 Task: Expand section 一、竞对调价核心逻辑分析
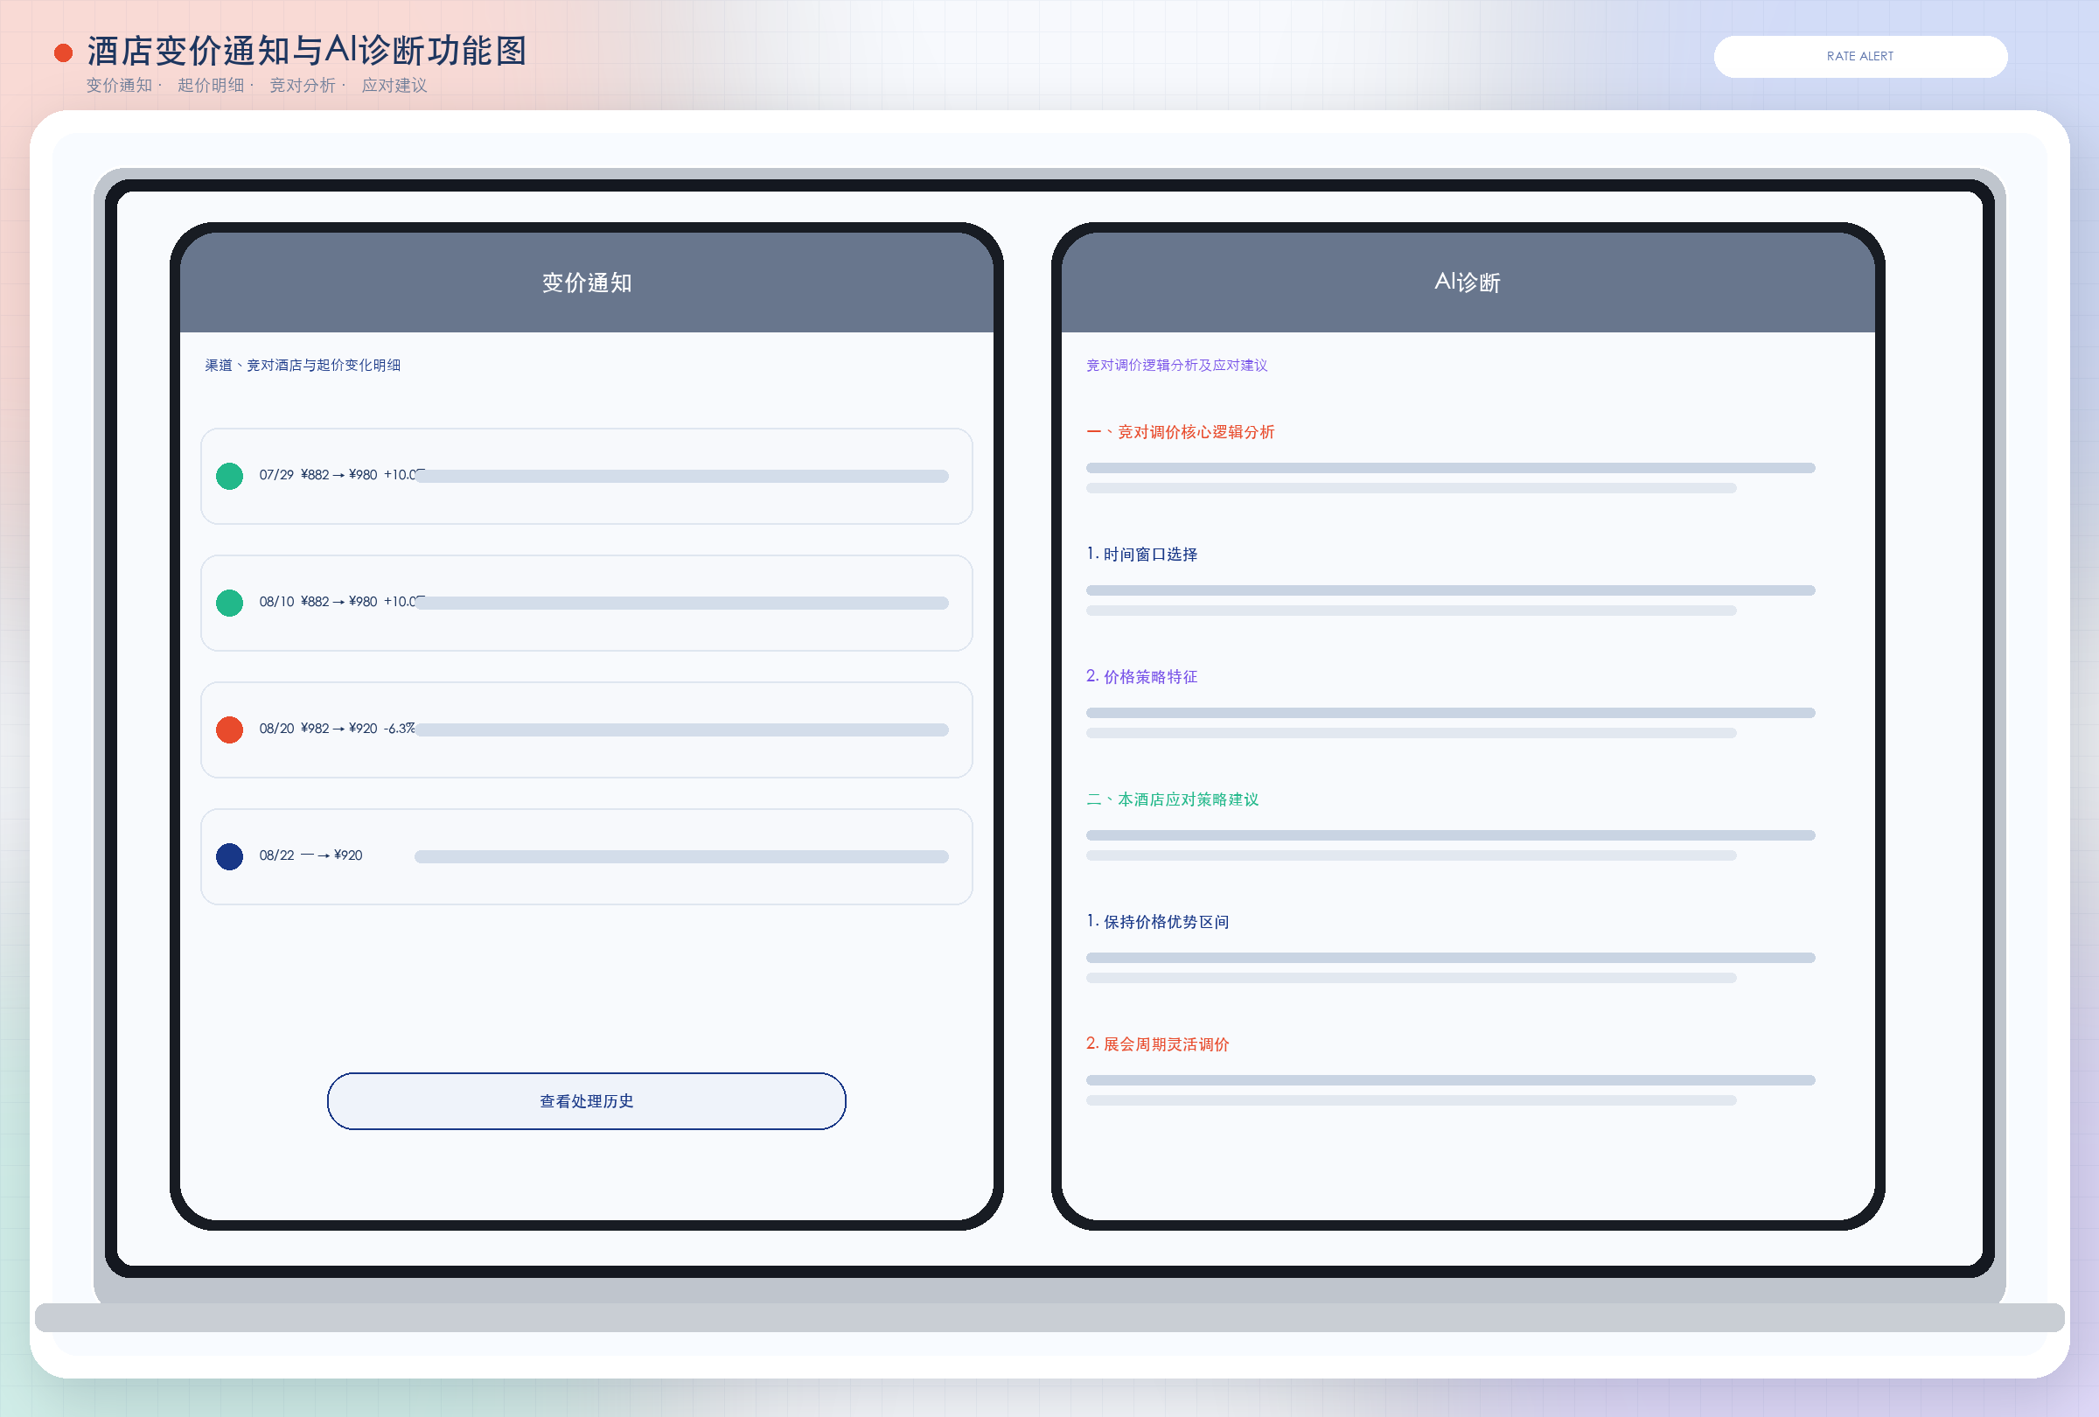point(1180,432)
